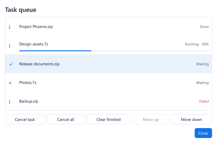Click the red Failed status of Backup.zip
217x143 pixels.
(204, 101)
